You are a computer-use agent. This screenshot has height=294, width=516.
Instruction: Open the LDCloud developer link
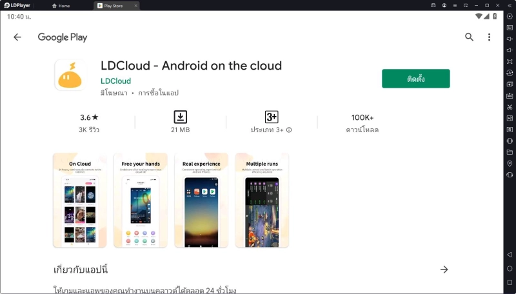pyautogui.click(x=115, y=81)
